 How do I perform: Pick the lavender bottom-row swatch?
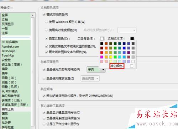point(129,61)
